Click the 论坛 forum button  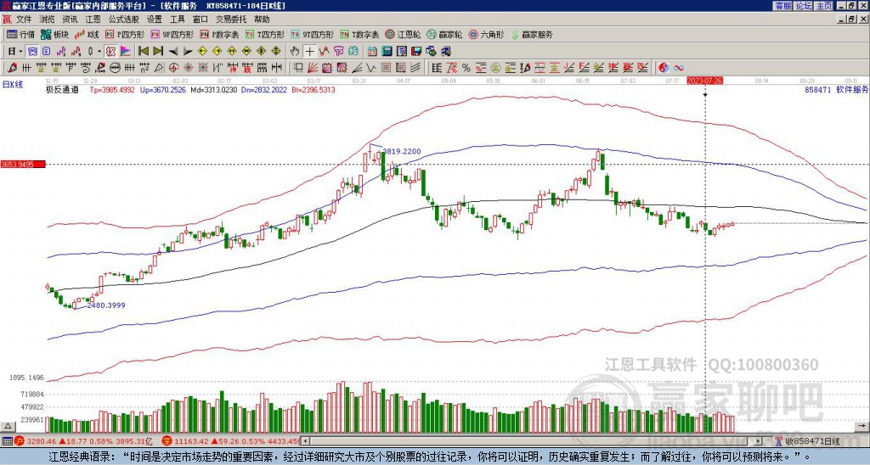(803, 5)
